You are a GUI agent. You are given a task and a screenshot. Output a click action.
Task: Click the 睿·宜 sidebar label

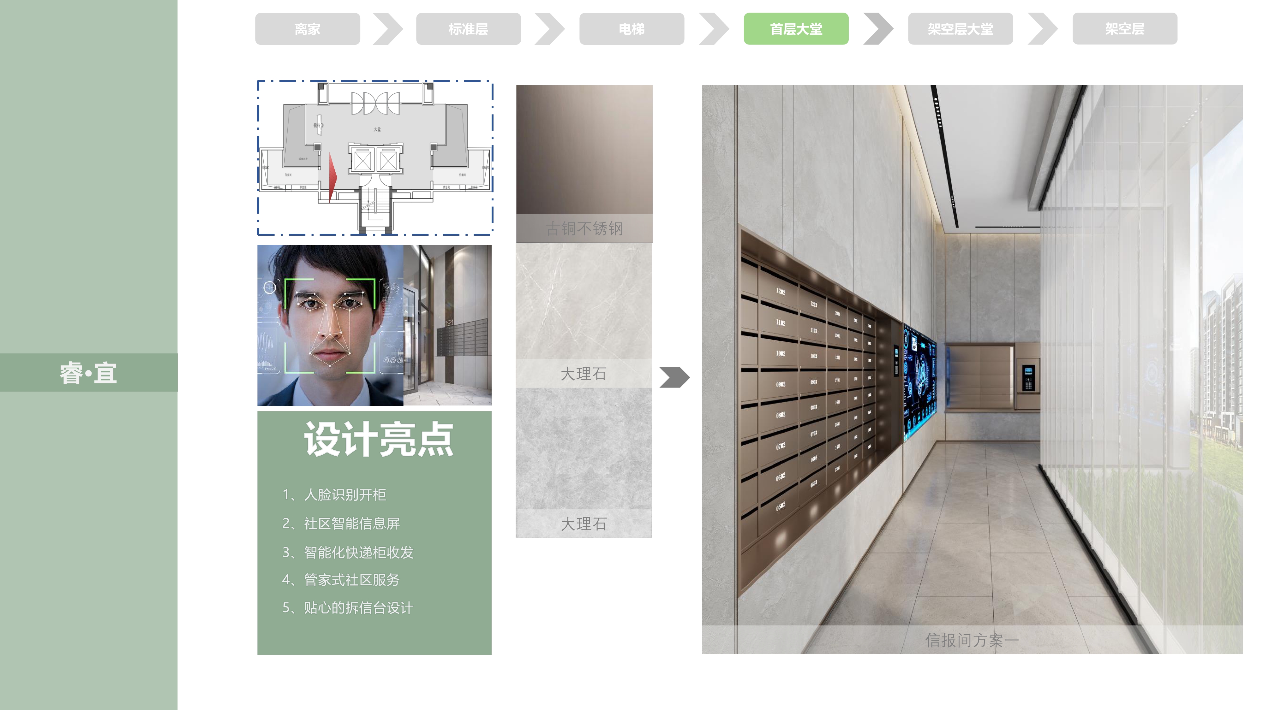click(x=88, y=373)
